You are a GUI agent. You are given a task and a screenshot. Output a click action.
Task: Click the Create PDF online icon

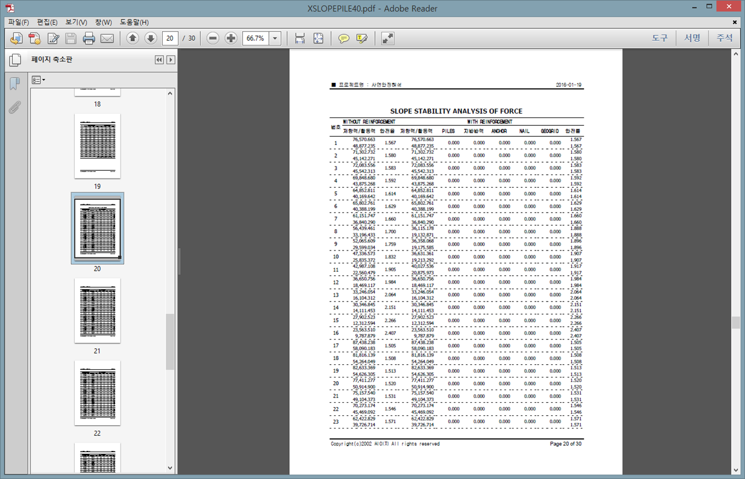35,38
